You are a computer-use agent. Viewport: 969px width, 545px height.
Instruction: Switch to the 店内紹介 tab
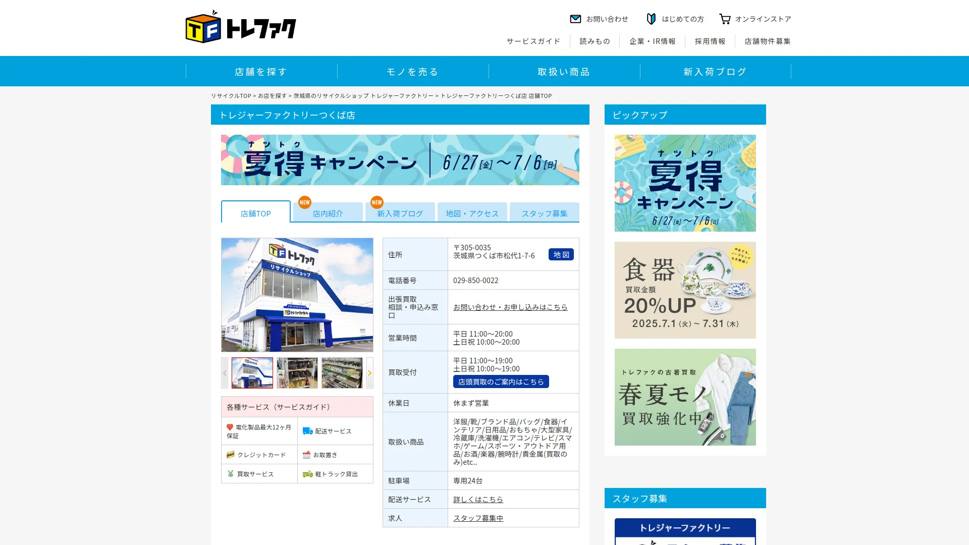click(328, 213)
